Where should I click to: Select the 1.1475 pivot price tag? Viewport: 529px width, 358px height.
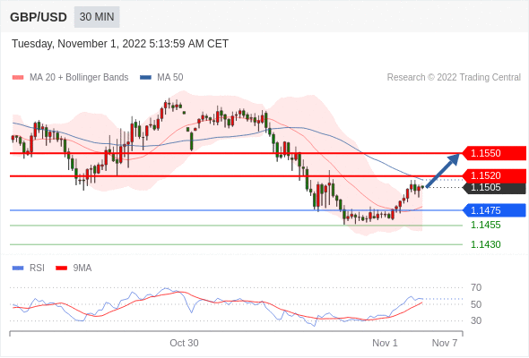[x=494, y=210]
